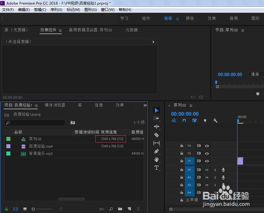Screen dimensions: 264x213
Task: Click the Find icon in project panel
Action: click(111, 209)
